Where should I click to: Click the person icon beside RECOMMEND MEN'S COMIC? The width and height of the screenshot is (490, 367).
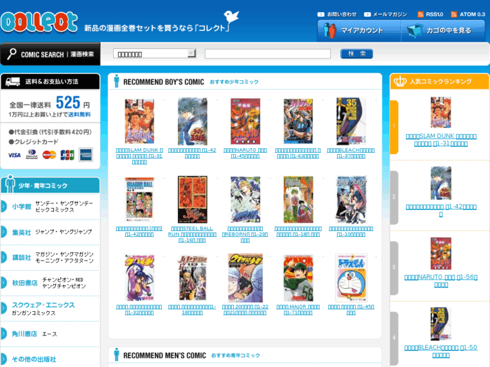tap(117, 354)
